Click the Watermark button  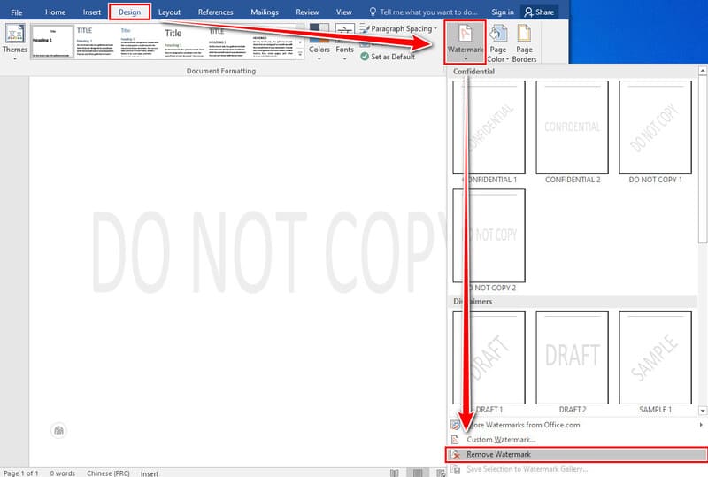click(466, 42)
